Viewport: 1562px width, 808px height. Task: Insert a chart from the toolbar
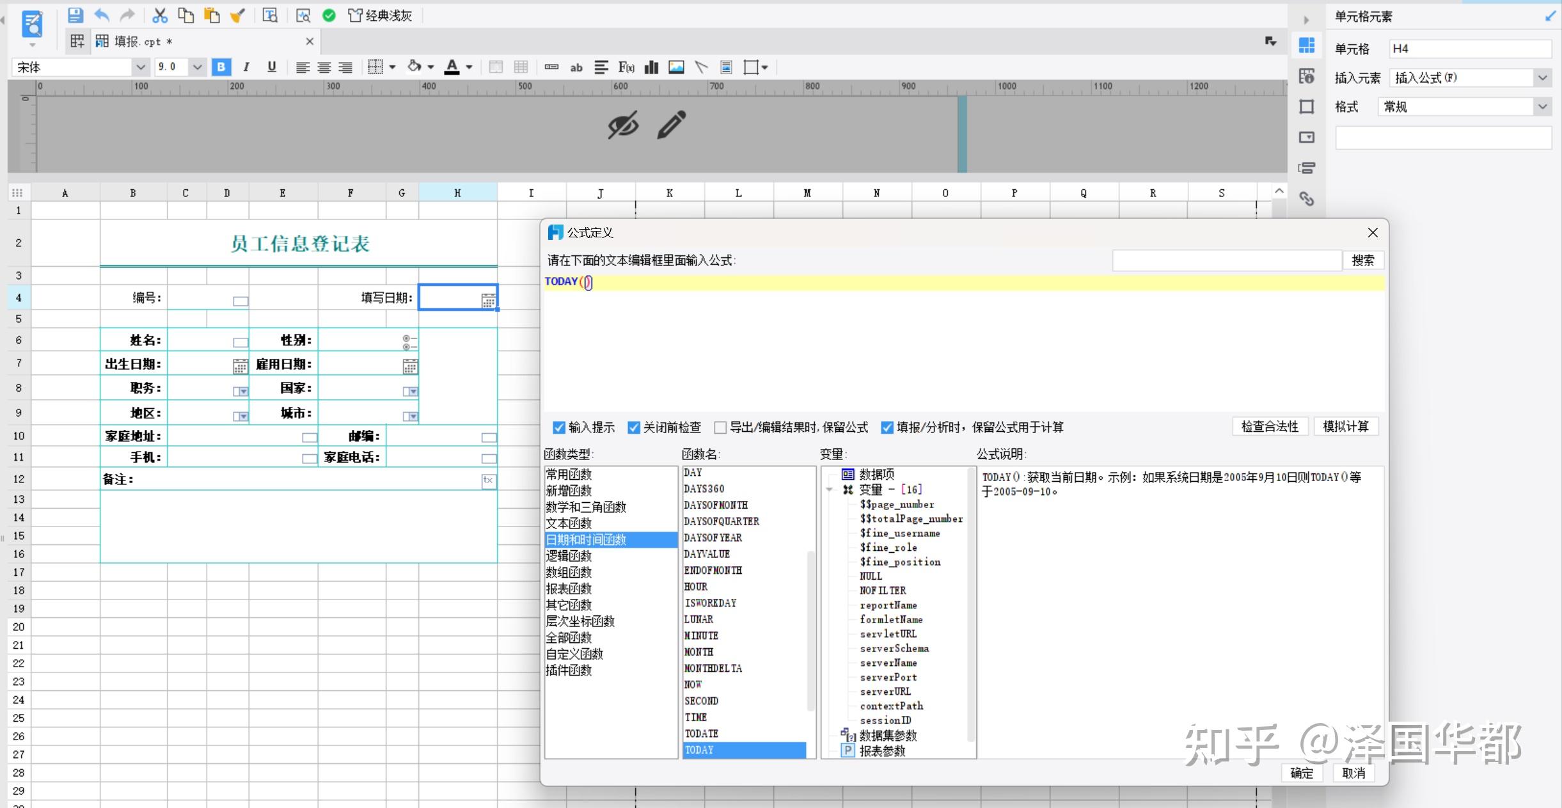click(651, 67)
